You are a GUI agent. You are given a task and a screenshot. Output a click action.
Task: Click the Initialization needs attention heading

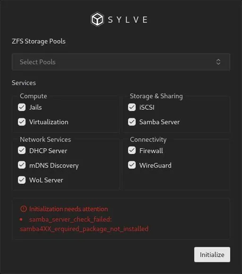click(x=69, y=209)
